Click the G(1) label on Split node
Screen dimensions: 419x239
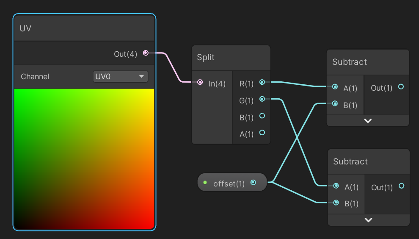[246, 100]
